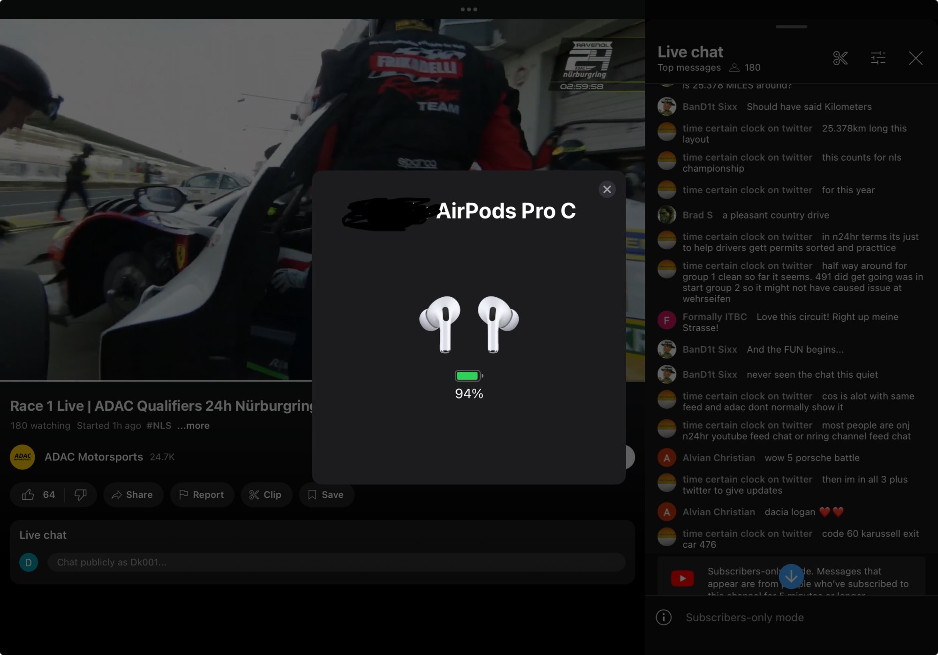
Task: Tap the avatar beside 'this counts for nls championship'
Action: [x=666, y=161]
